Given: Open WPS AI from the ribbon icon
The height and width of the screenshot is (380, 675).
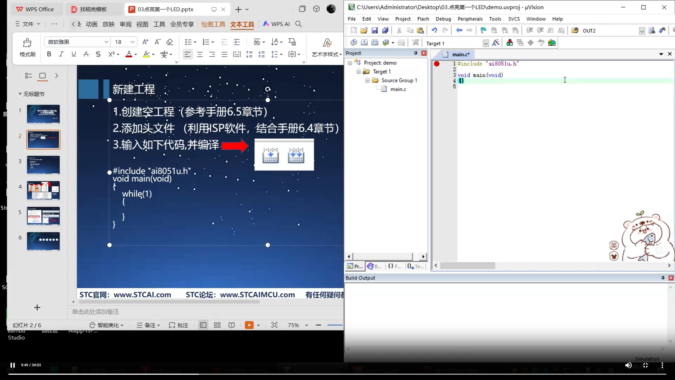Looking at the screenshot, I should pyautogui.click(x=276, y=24).
